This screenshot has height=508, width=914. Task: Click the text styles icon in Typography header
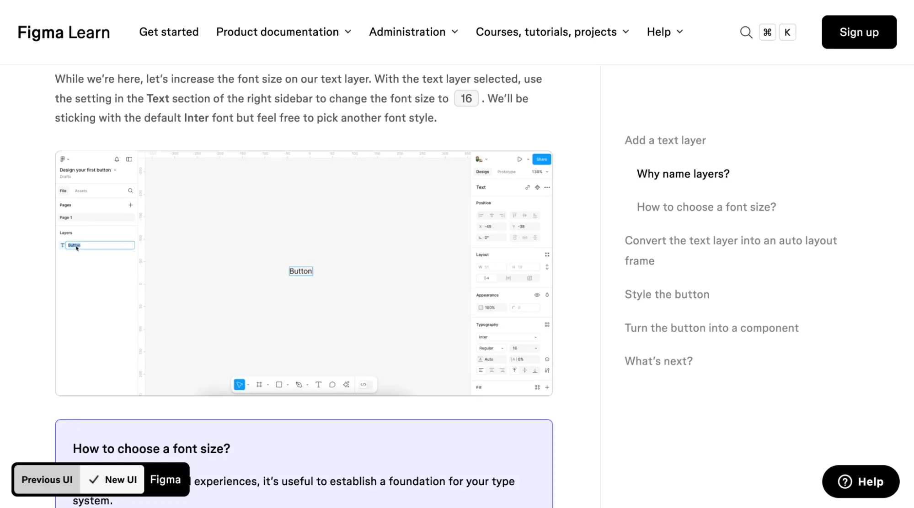[x=547, y=325]
